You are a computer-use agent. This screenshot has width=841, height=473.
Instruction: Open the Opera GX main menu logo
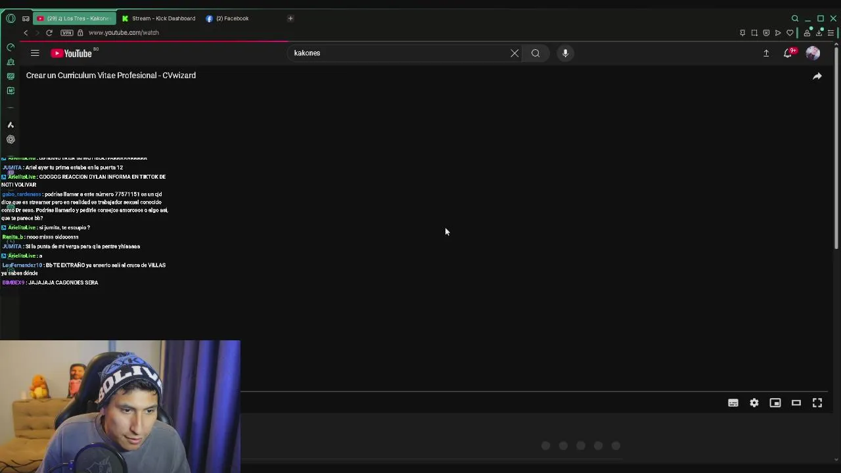click(x=11, y=18)
